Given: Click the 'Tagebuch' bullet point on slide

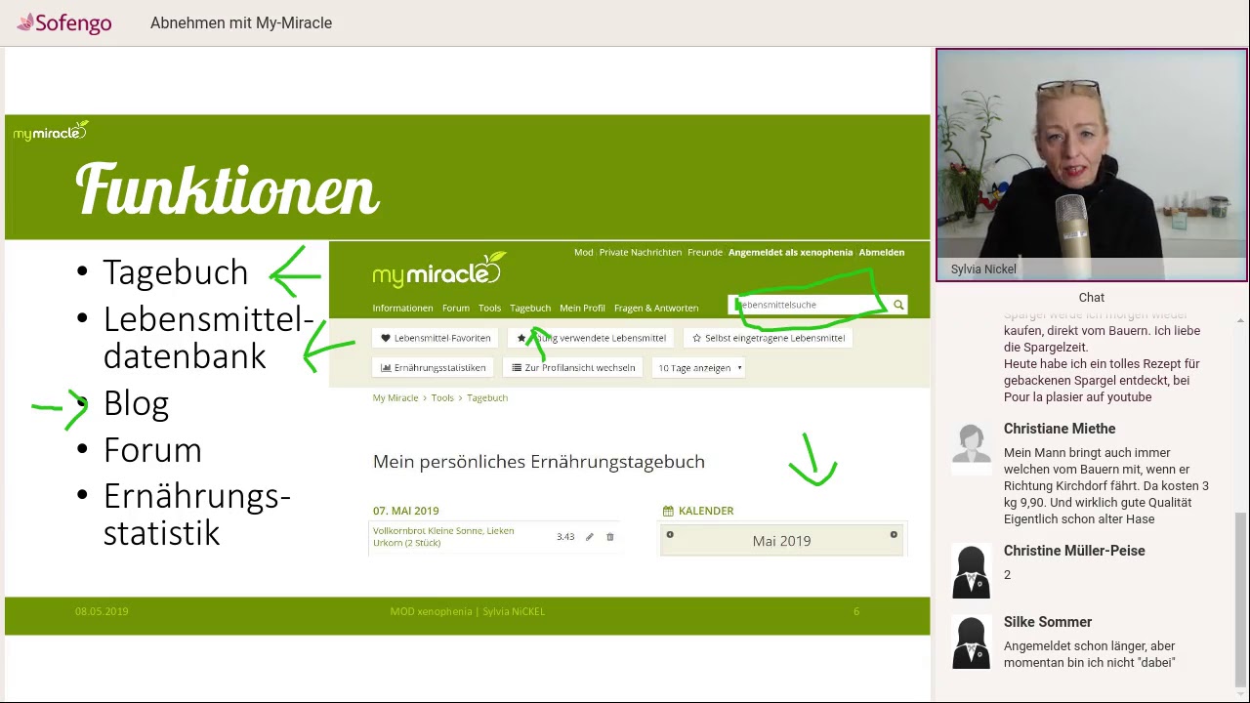Looking at the screenshot, I should 175,272.
